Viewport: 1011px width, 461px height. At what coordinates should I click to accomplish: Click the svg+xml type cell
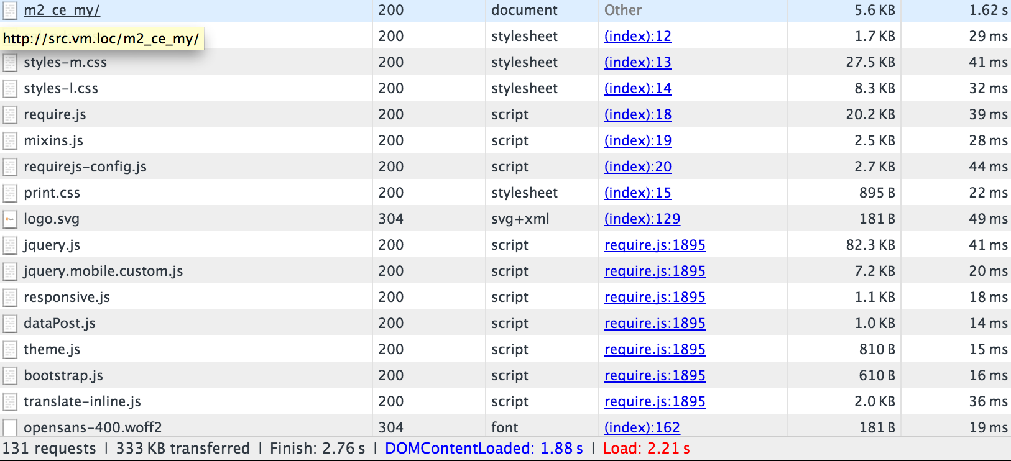[x=520, y=219]
